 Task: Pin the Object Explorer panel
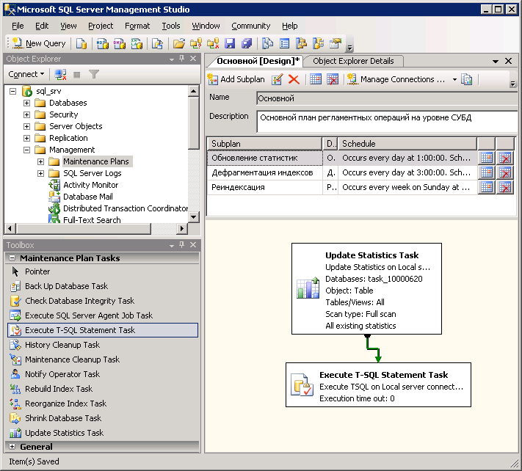(181, 59)
